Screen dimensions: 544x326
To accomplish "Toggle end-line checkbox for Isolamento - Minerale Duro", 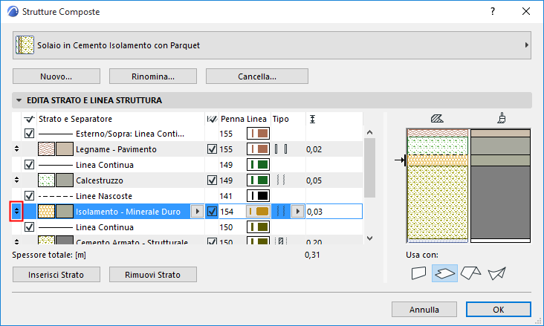I will click(x=212, y=211).
